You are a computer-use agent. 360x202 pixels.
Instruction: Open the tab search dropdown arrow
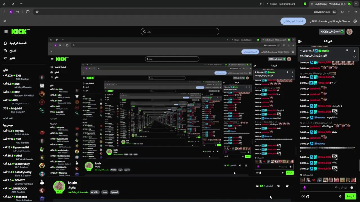(356, 4)
